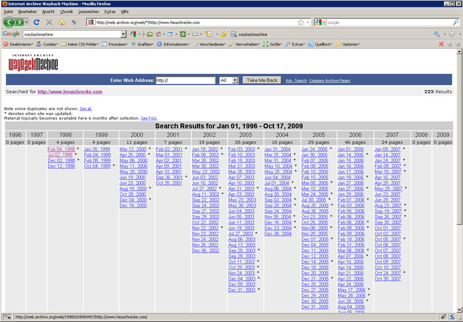Viewport: 463px width, 322px height.
Task: Click the Google search box in the navigation bar
Action: 389,23
